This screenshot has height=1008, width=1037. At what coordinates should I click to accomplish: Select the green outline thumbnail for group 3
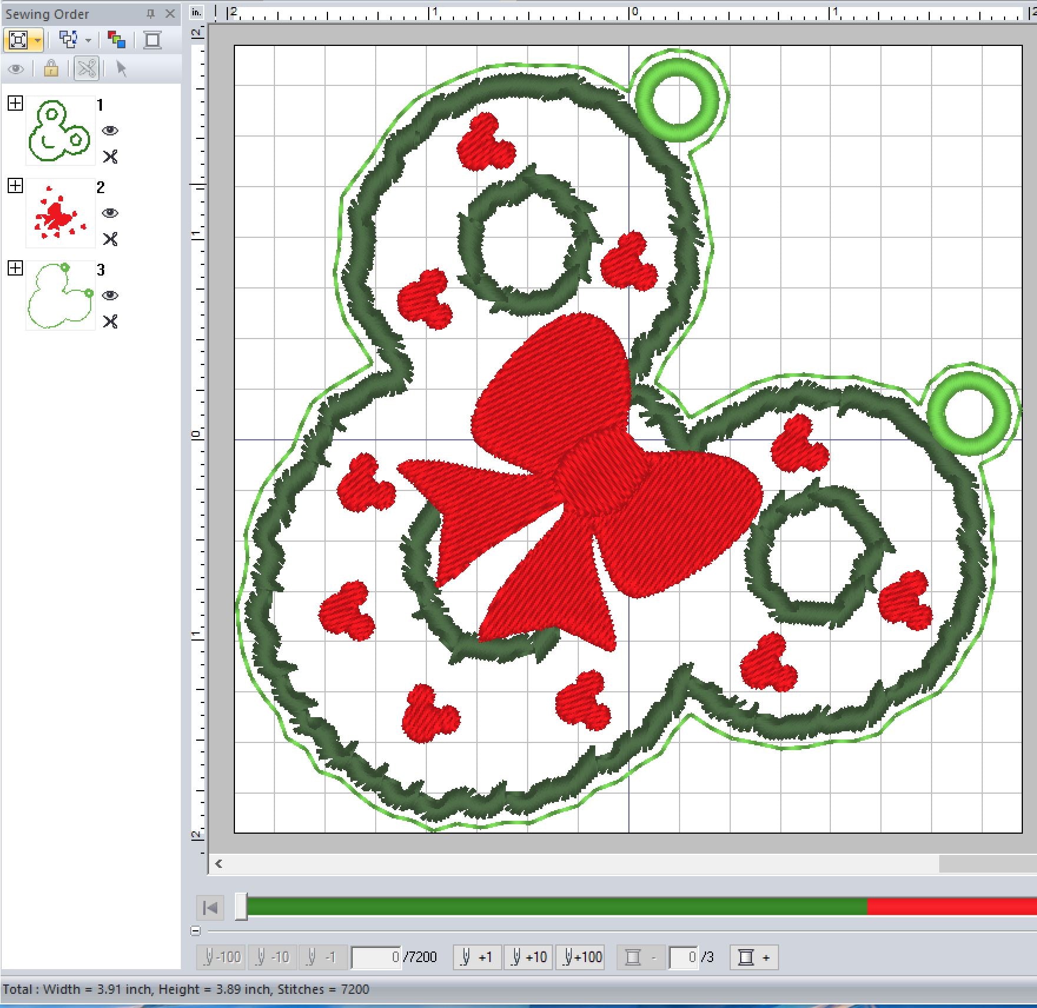click(x=60, y=296)
